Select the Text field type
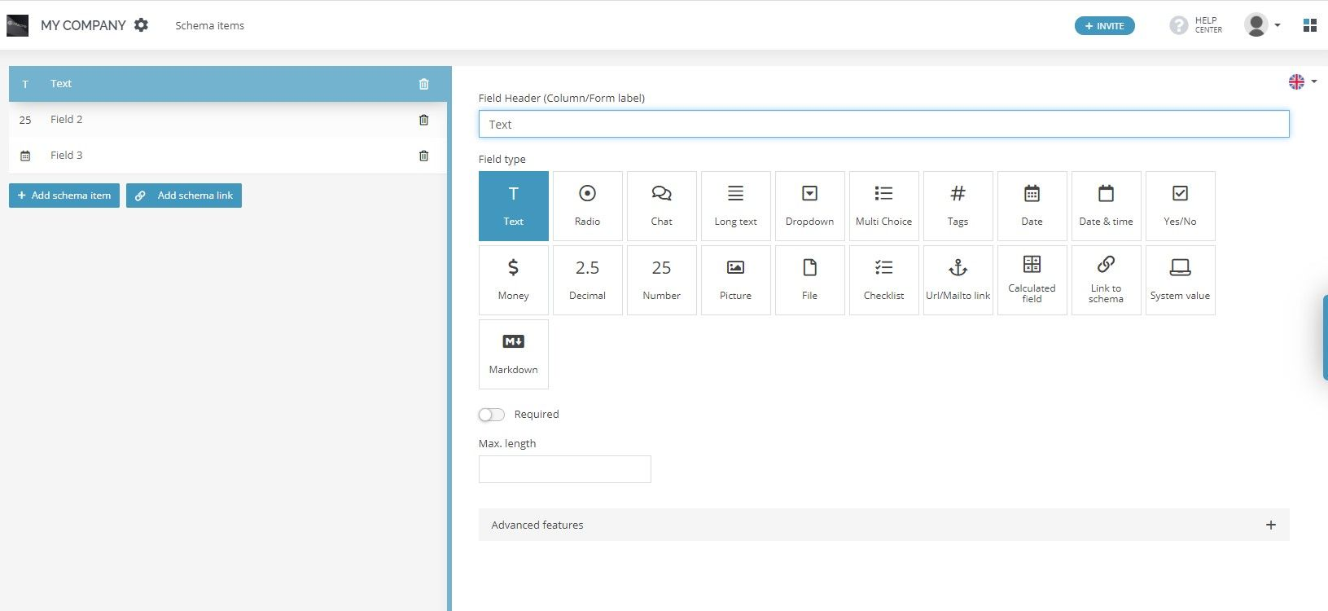The width and height of the screenshot is (1328, 611). point(513,206)
